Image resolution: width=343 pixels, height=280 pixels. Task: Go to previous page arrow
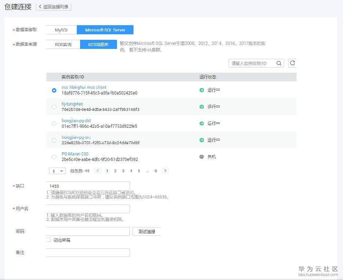pyautogui.click(x=98, y=171)
